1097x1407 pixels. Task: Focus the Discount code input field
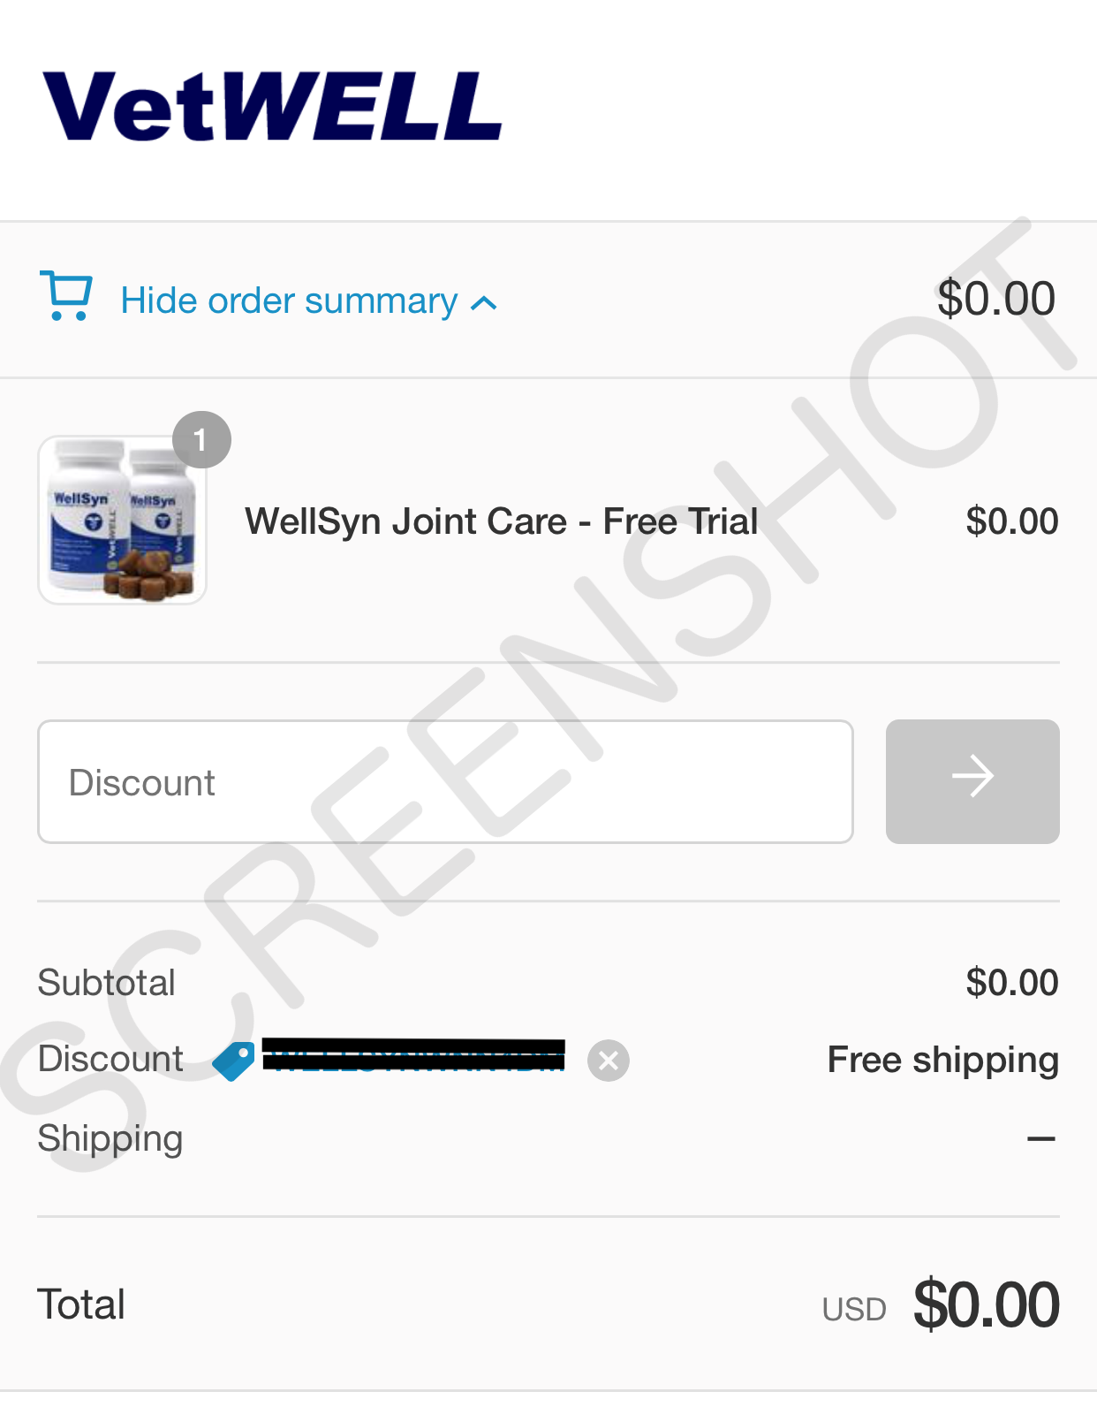pyautogui.click(x=445, y=781)
